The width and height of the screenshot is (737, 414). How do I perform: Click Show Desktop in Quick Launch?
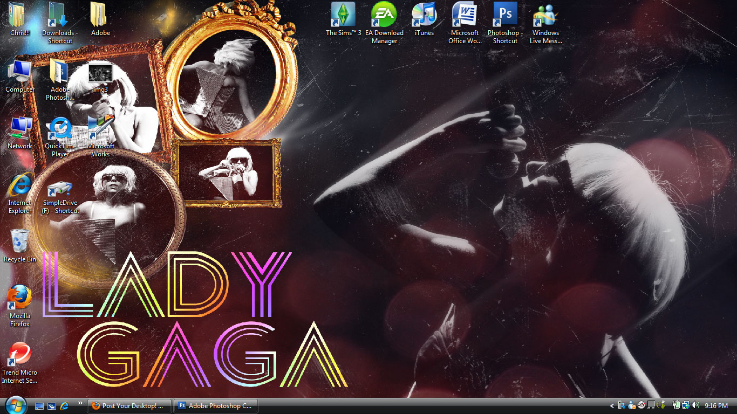[x=39, y=405]
